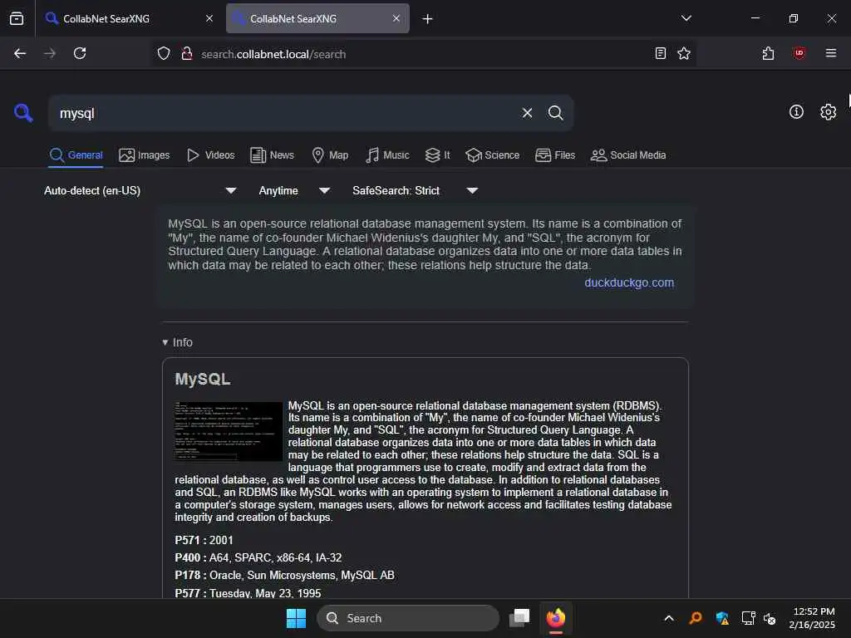The width and height of the screenshot is (851, 638).
Task: Switch to Images search category
Action: coord(145,155)
